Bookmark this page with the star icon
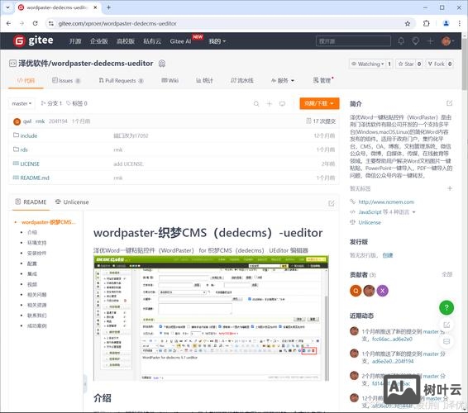The image size is (468, 413). click(x=407, y=24)
